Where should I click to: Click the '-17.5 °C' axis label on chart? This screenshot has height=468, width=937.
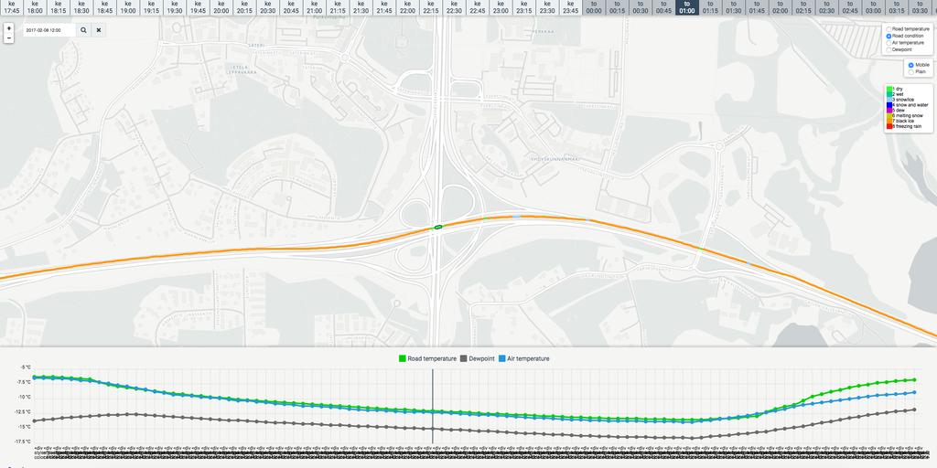pos(24,441)
